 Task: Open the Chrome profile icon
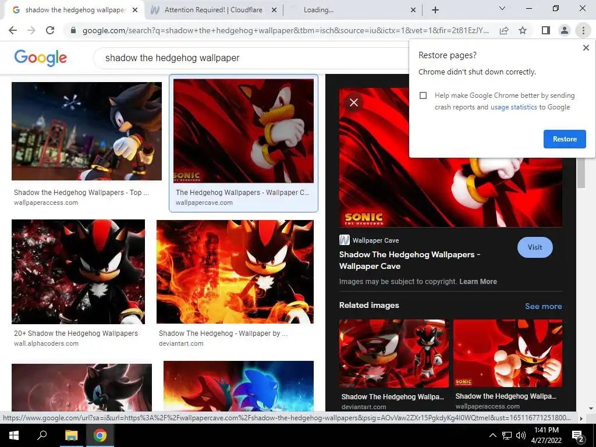565,30
